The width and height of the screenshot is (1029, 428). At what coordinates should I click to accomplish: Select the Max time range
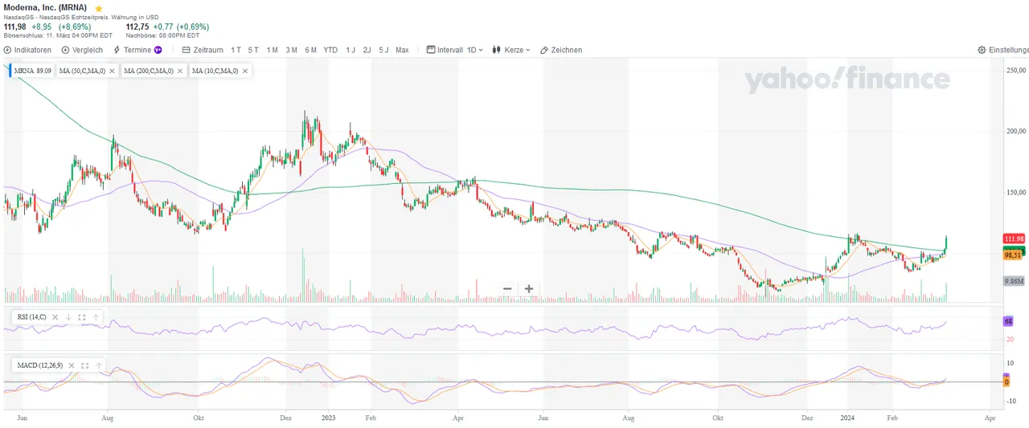(402, 50)
